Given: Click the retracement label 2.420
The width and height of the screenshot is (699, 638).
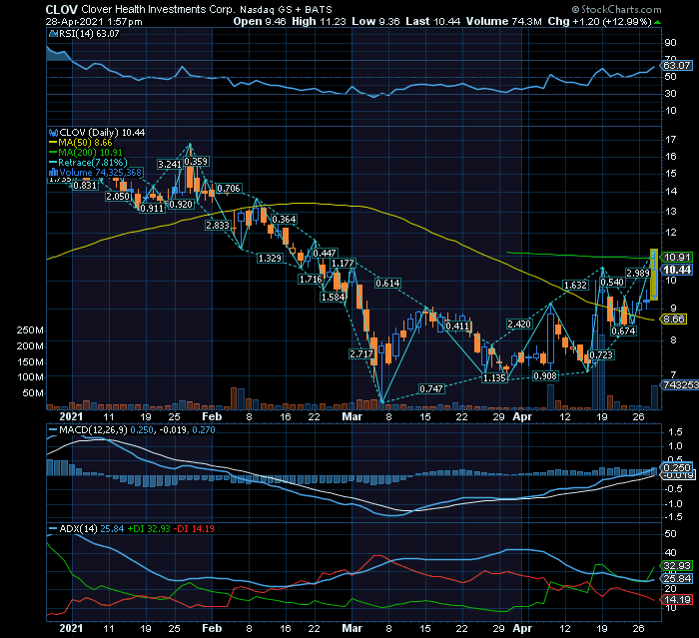Looking at the screenshot, I should [519, 324].
